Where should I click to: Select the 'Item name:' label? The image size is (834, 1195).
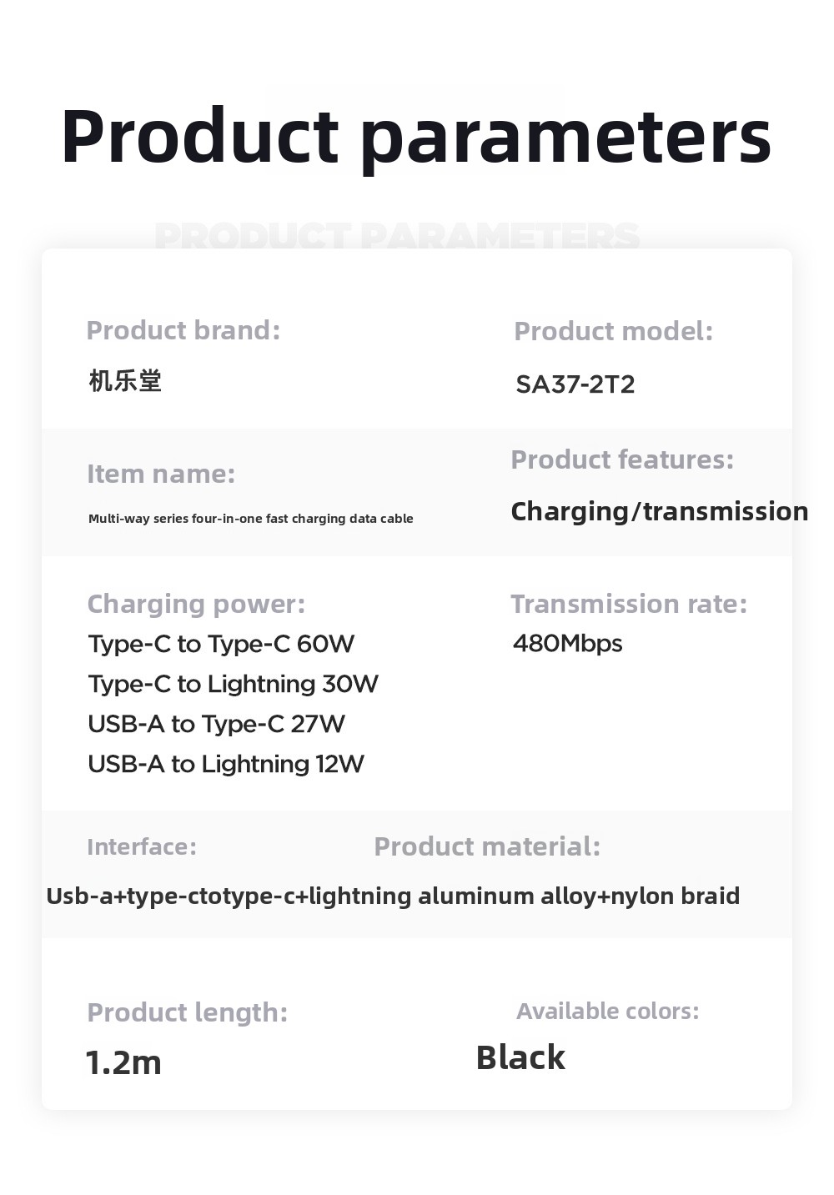coord(161,474)
